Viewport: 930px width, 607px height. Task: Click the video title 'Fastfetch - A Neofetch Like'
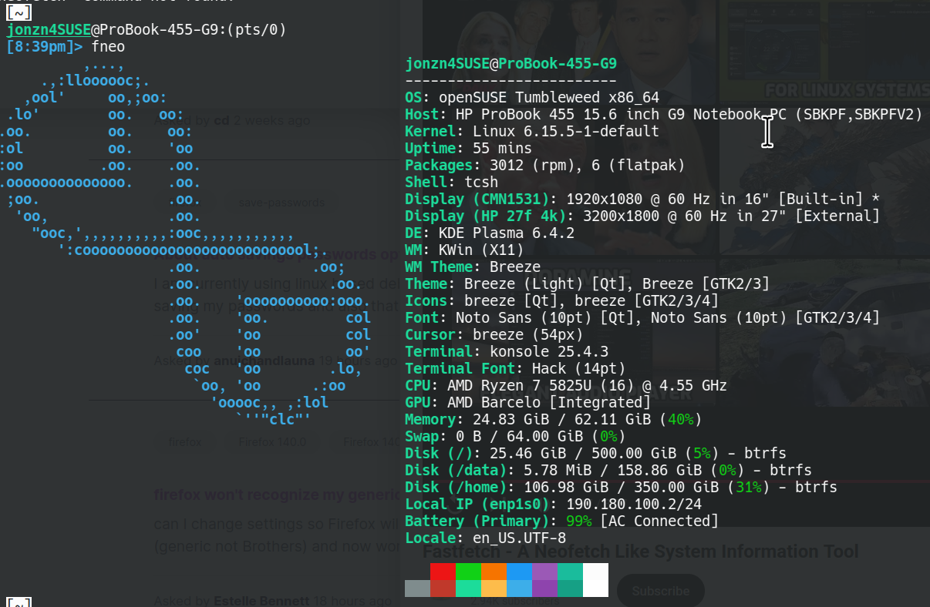(x=640, y=552)
